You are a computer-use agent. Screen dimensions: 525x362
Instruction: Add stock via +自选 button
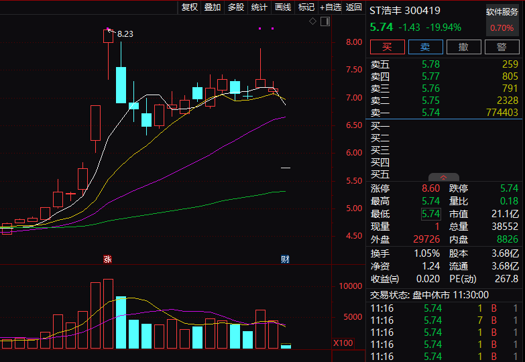[331, 7]
